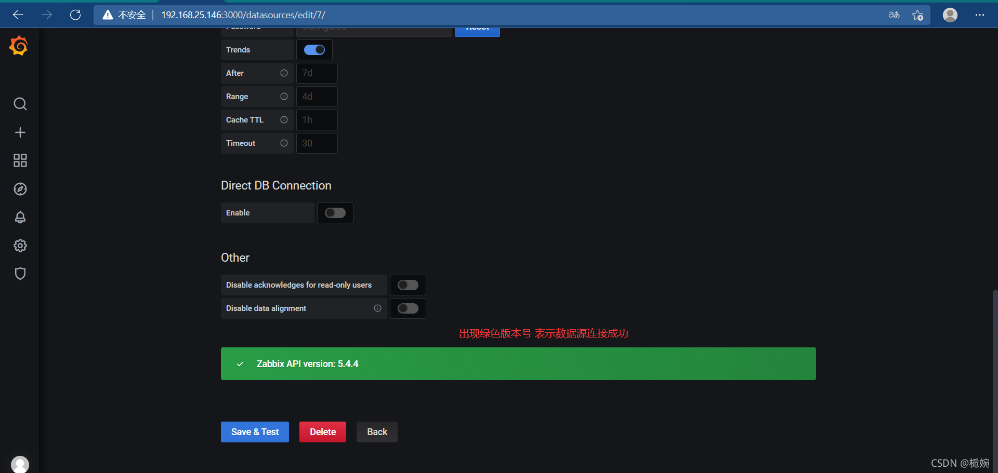Open browser settings ellipsis menu
Screen dimensions: 998x473
(980, 15)
